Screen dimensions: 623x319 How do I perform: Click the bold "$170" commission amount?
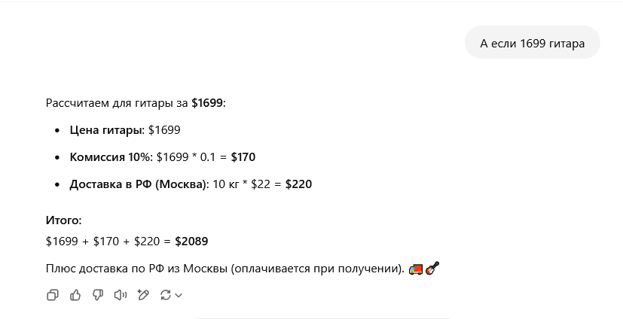pyautogui.click(x=243, y=157)
